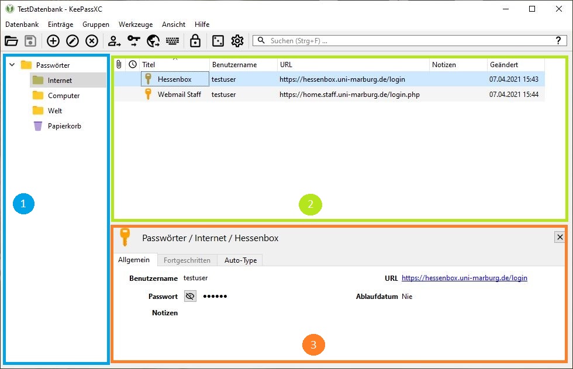Switch to the Allgemein tab
Viewport: 573px width, 369px height.
tap(134, 260)
